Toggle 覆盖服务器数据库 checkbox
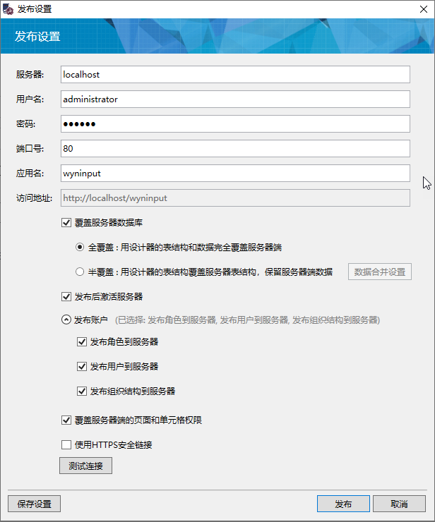Screen dimensions: 435x522 [67, 223]
